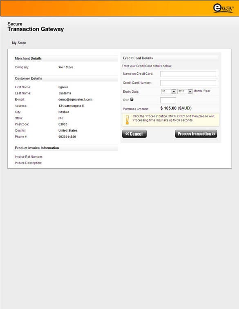
Task: Click the Credit Card Details heading
Action: pos(138,58)
